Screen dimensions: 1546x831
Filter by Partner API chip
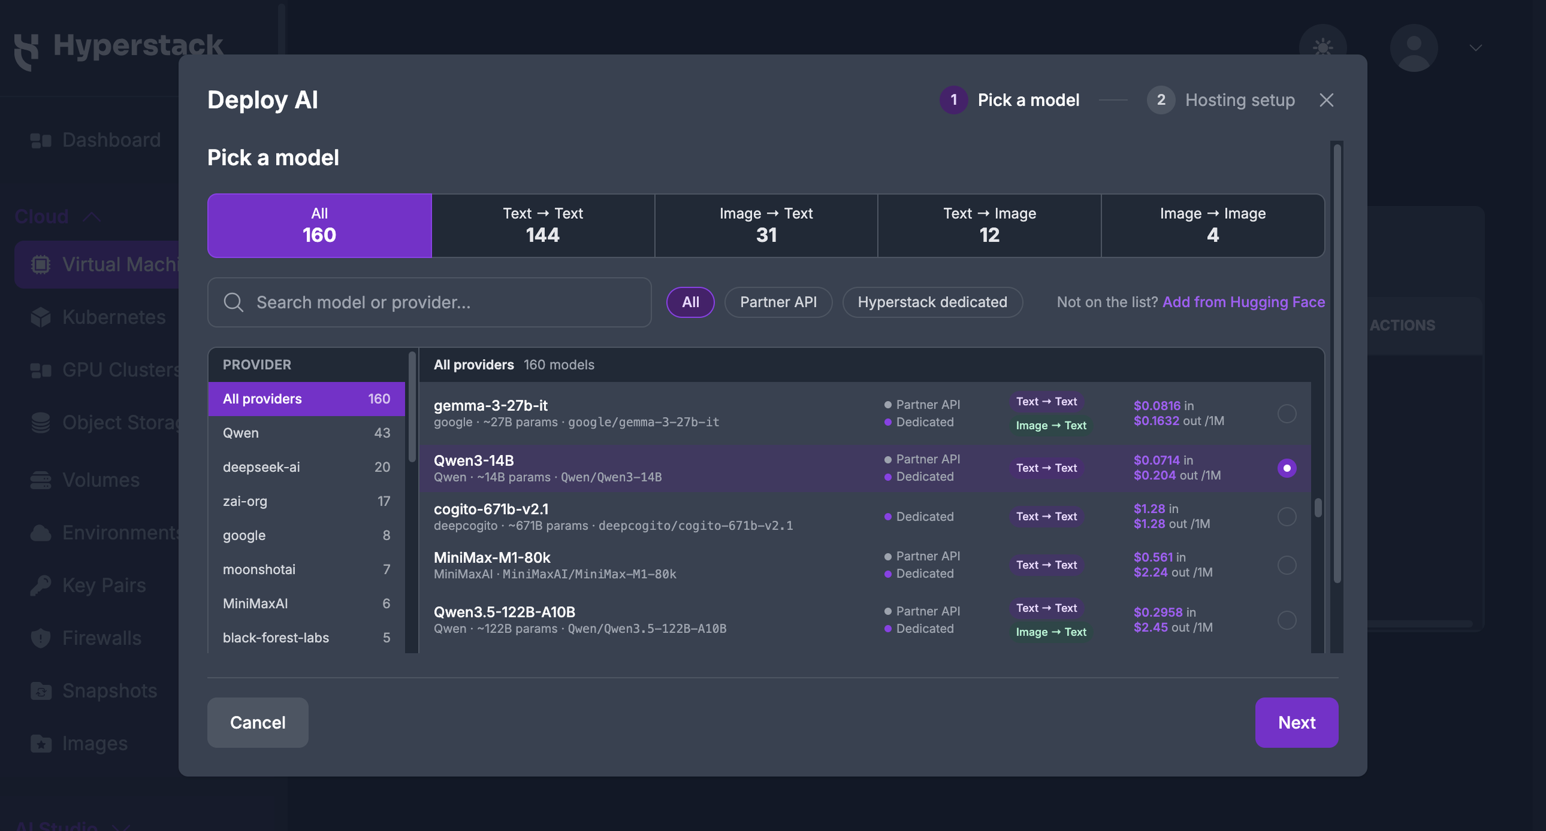coord(778,303)
